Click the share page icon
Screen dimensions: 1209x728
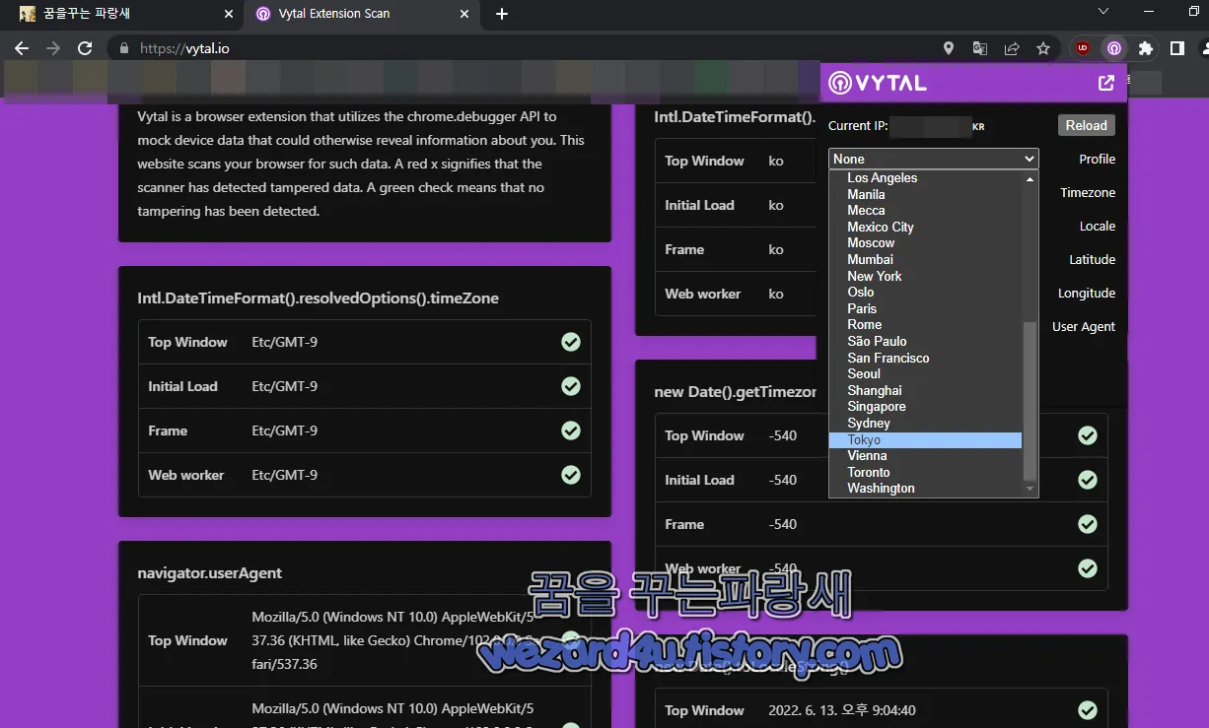point(1012,48)
